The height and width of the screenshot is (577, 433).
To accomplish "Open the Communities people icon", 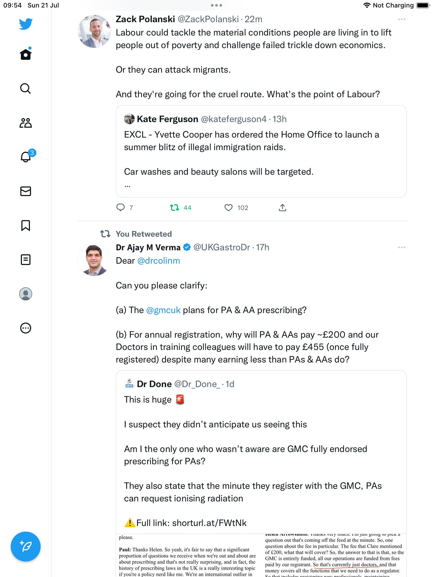I will pos(26,123).
